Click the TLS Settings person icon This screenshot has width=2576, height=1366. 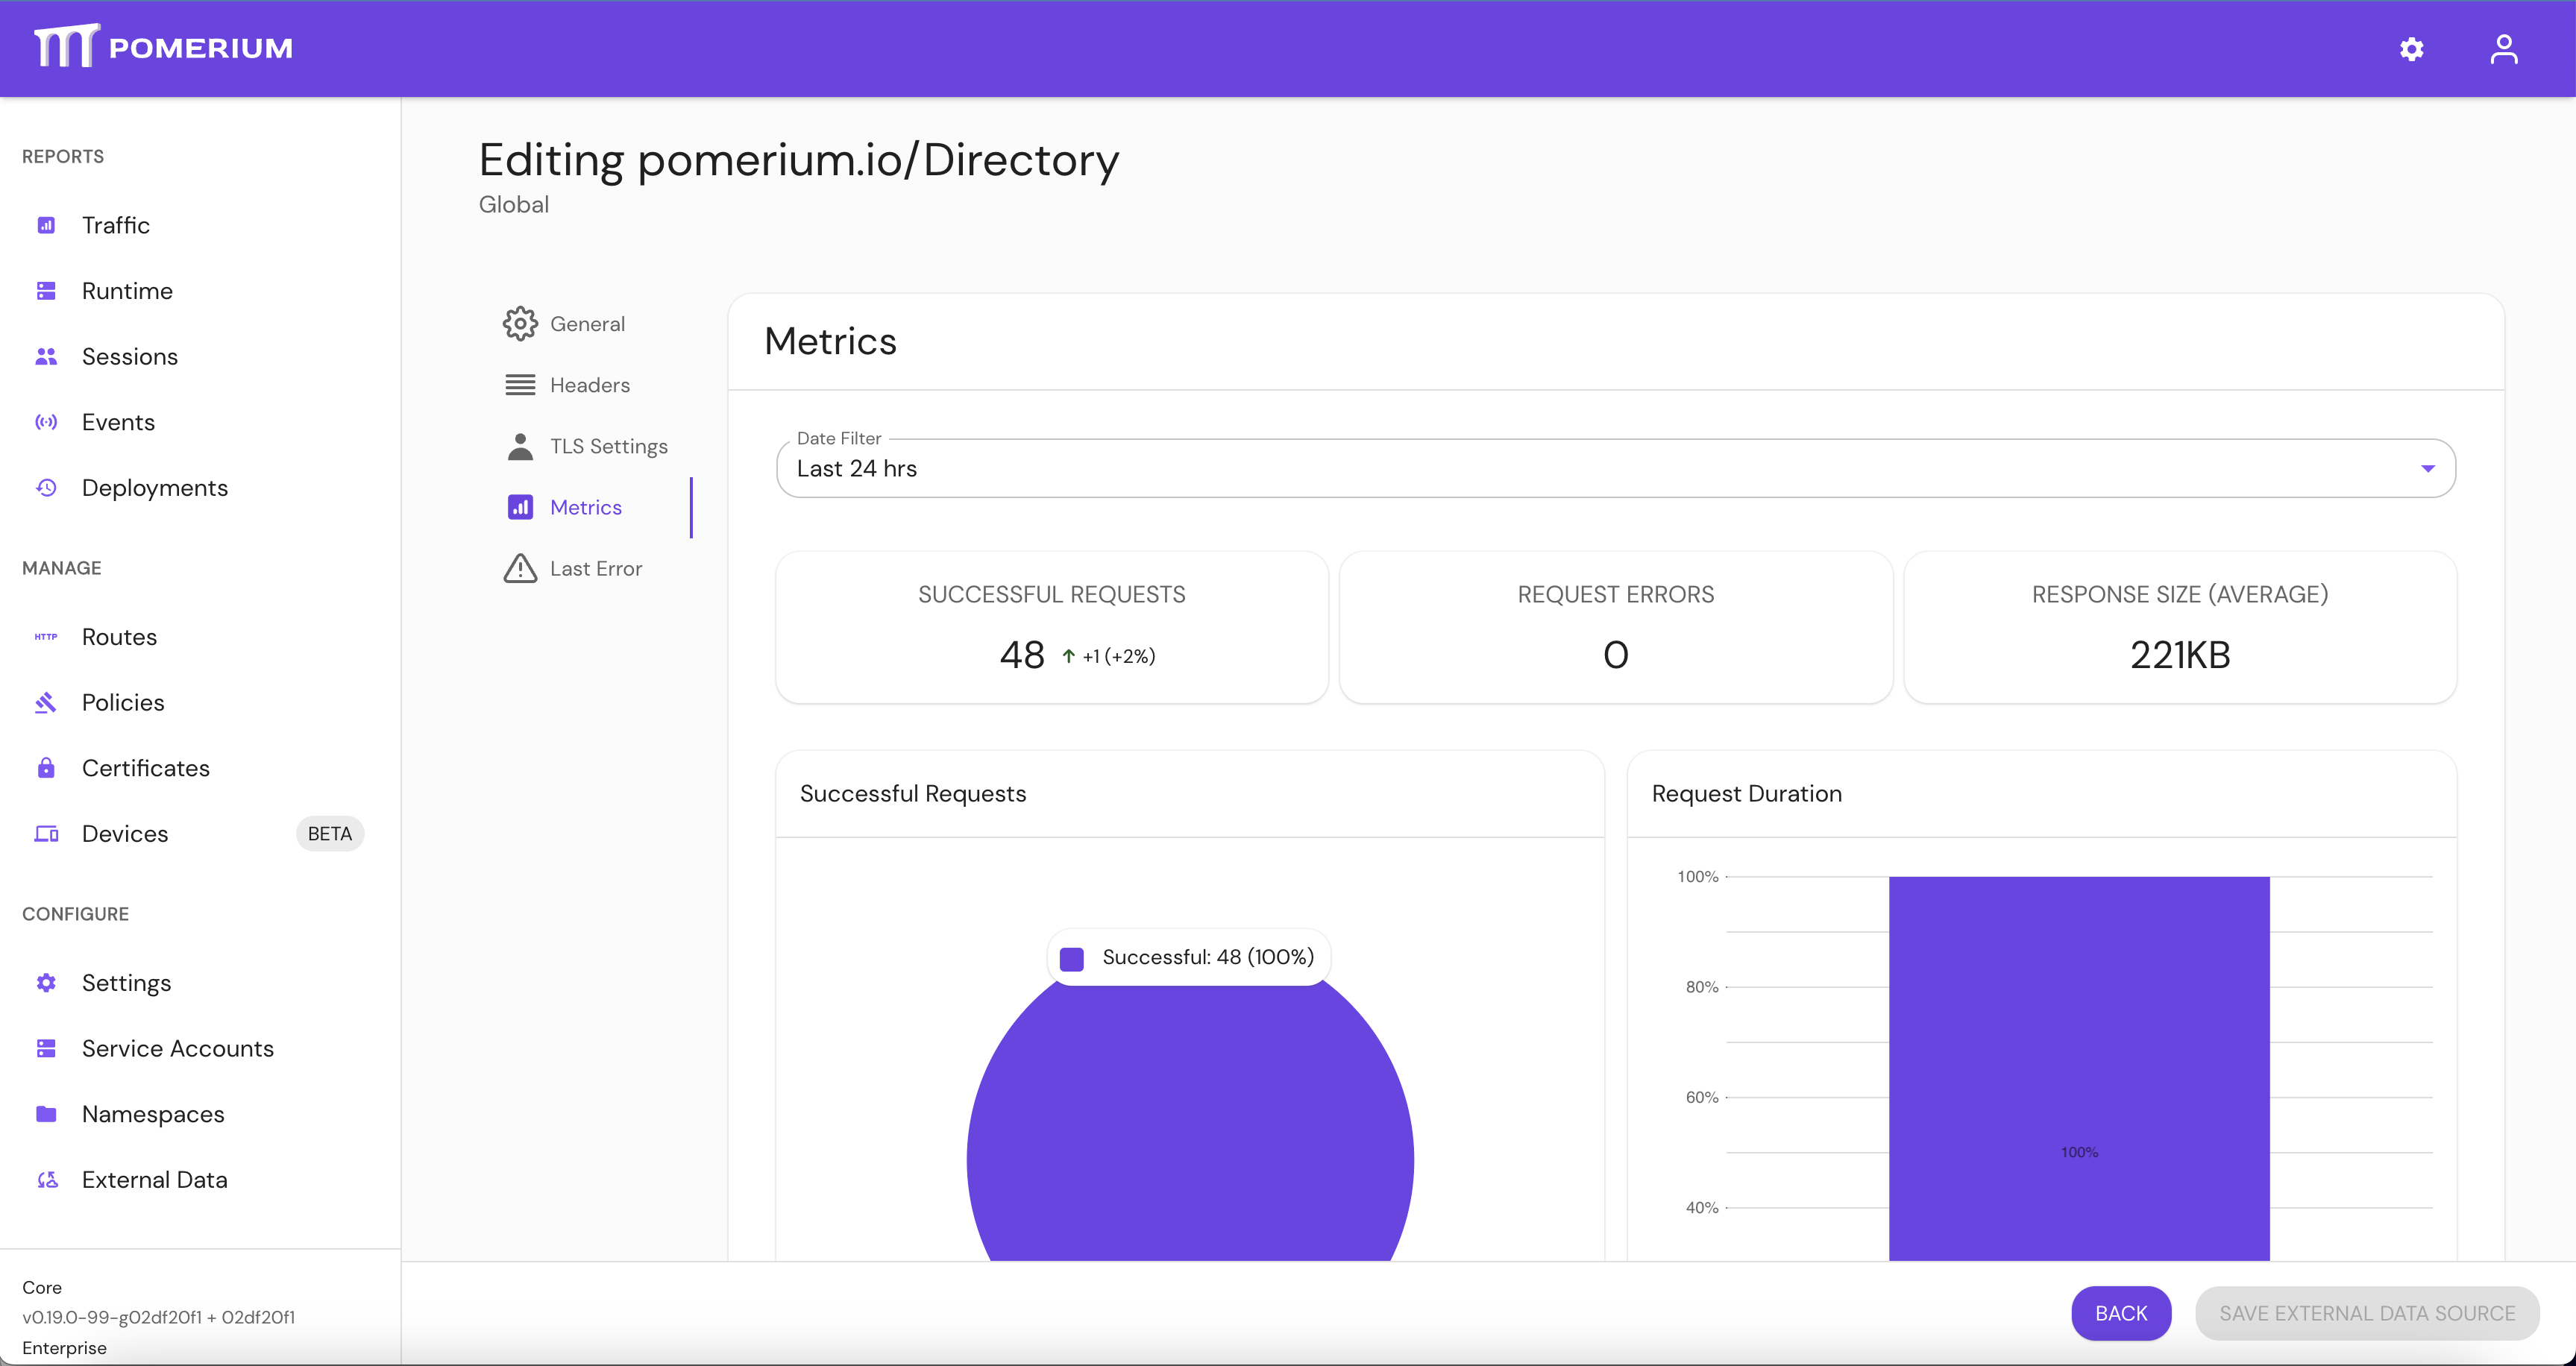coord(520,446)
